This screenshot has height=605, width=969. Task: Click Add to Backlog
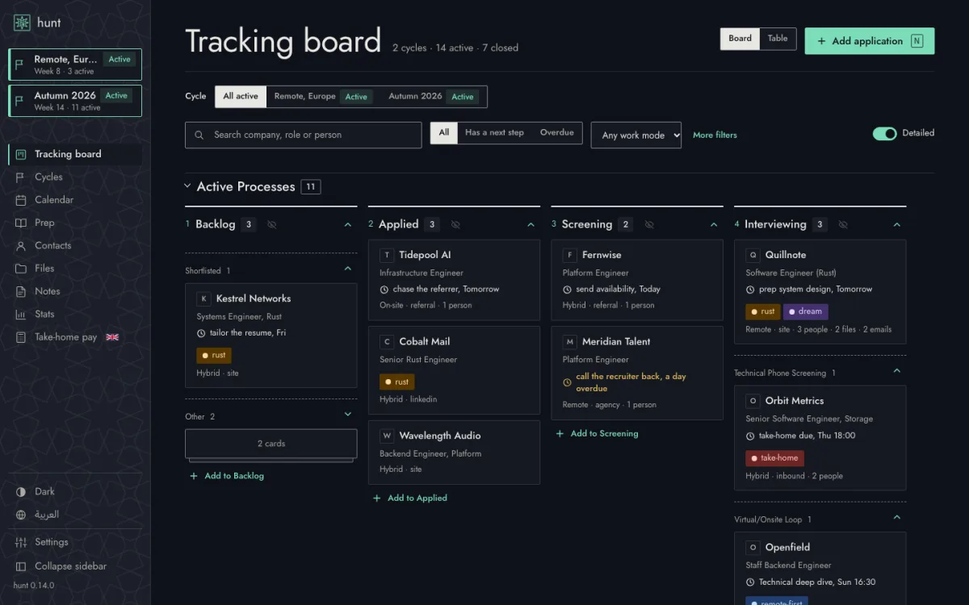pyautogui.click(x=227, y=476)
